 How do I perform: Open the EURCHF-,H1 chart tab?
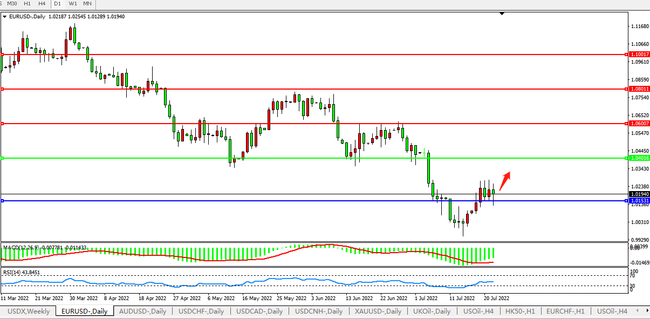point(565,311)
